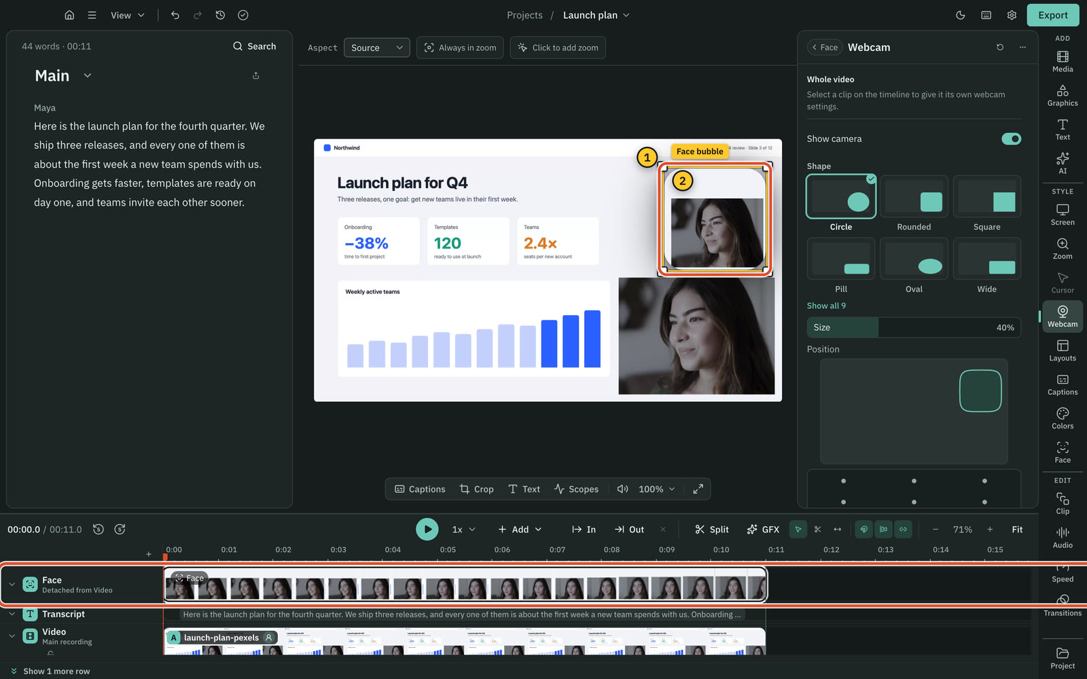Viewport: 1087px width, 679px height.
Task: Open the AI tools in the sidebar
Action: point(1063,164)
